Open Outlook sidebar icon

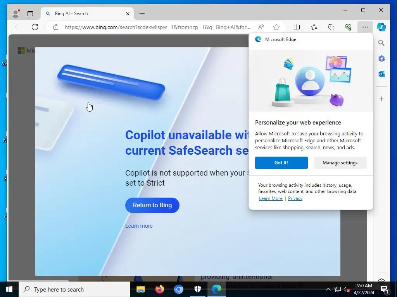(381, 74)
